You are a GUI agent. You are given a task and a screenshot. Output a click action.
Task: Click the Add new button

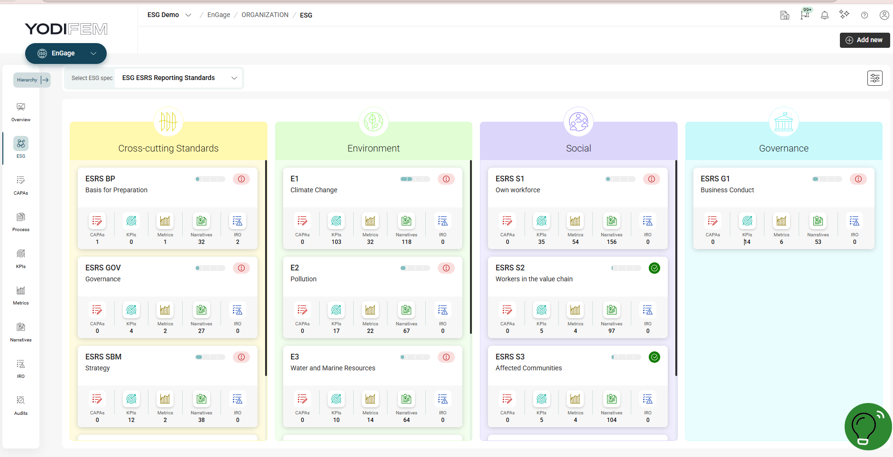(x=864, y=40)
